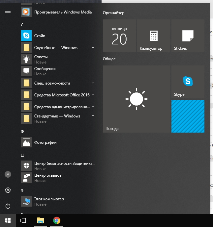Click the Средства Microsoft Office 2016 folder icon
Viewport: 213px width, 227px height.
coord(26,95)
